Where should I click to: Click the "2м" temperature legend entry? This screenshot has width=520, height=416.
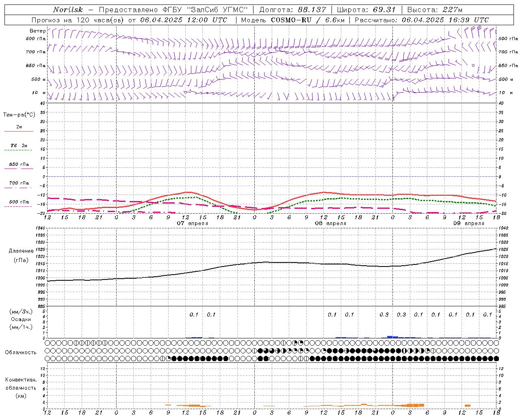[x=19, y=127]
